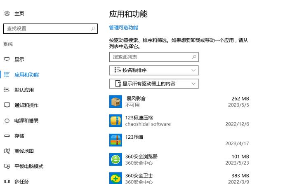
Task: Click the drive icon beside 显示所有驱动器上的内容
Action: (118, 84)
